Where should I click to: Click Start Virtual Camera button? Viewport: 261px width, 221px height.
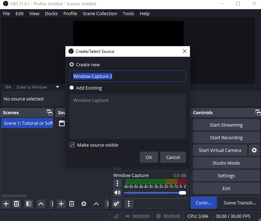pos(220,150)
